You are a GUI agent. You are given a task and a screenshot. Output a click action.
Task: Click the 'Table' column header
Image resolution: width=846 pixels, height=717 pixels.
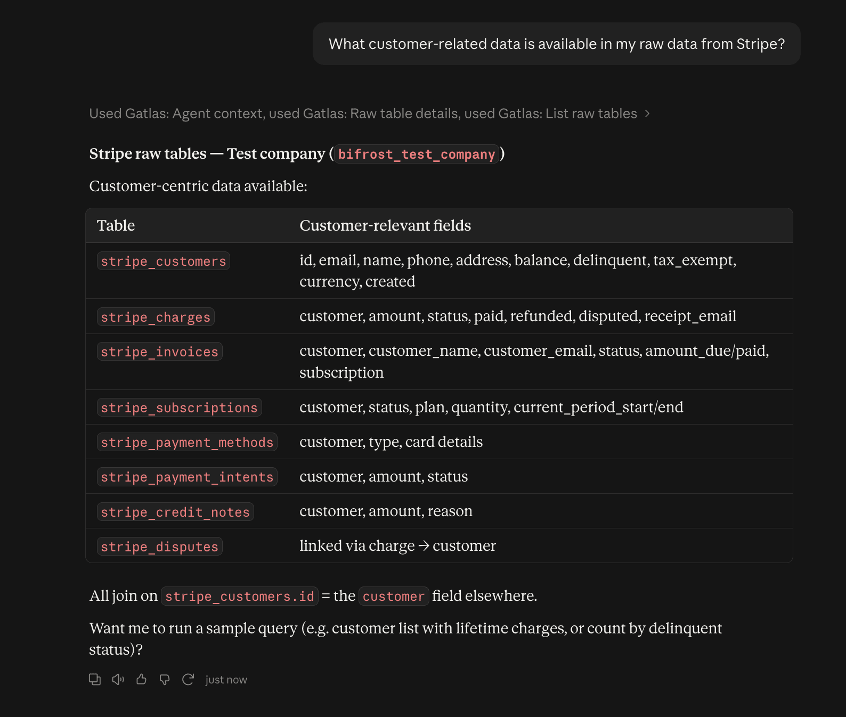(116, 225)
